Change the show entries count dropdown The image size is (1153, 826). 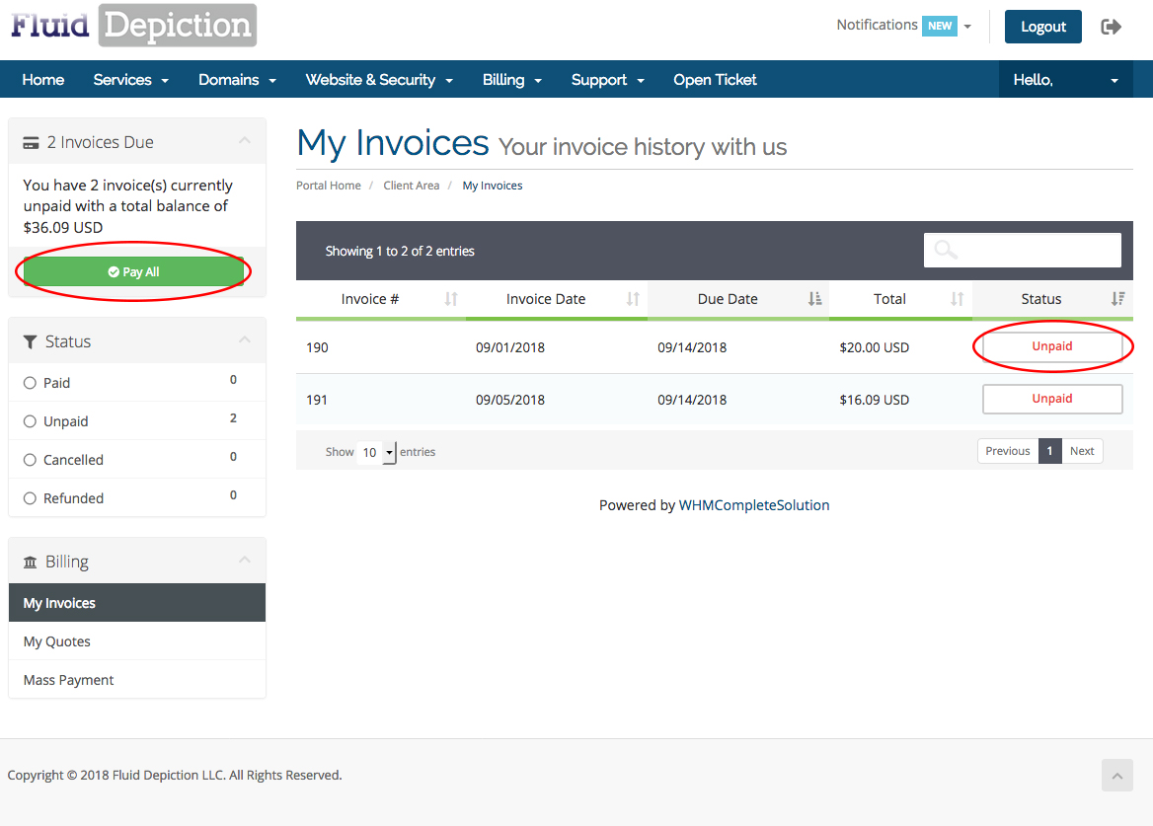[x=378, y=452]
